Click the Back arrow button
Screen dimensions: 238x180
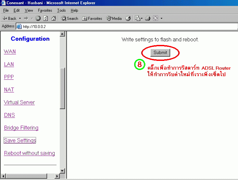[9, 19]
